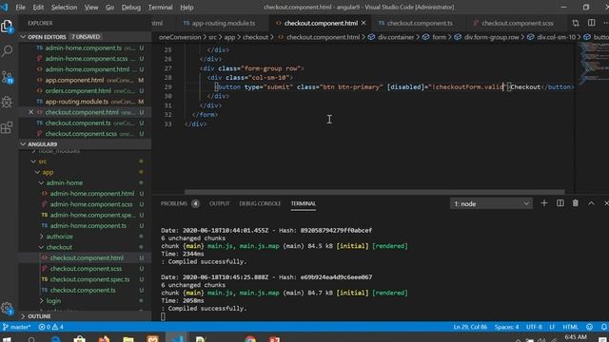Viewport: 609px width, 342px height.
Task: Click the code minimap preview
Action: coord(593,63)
